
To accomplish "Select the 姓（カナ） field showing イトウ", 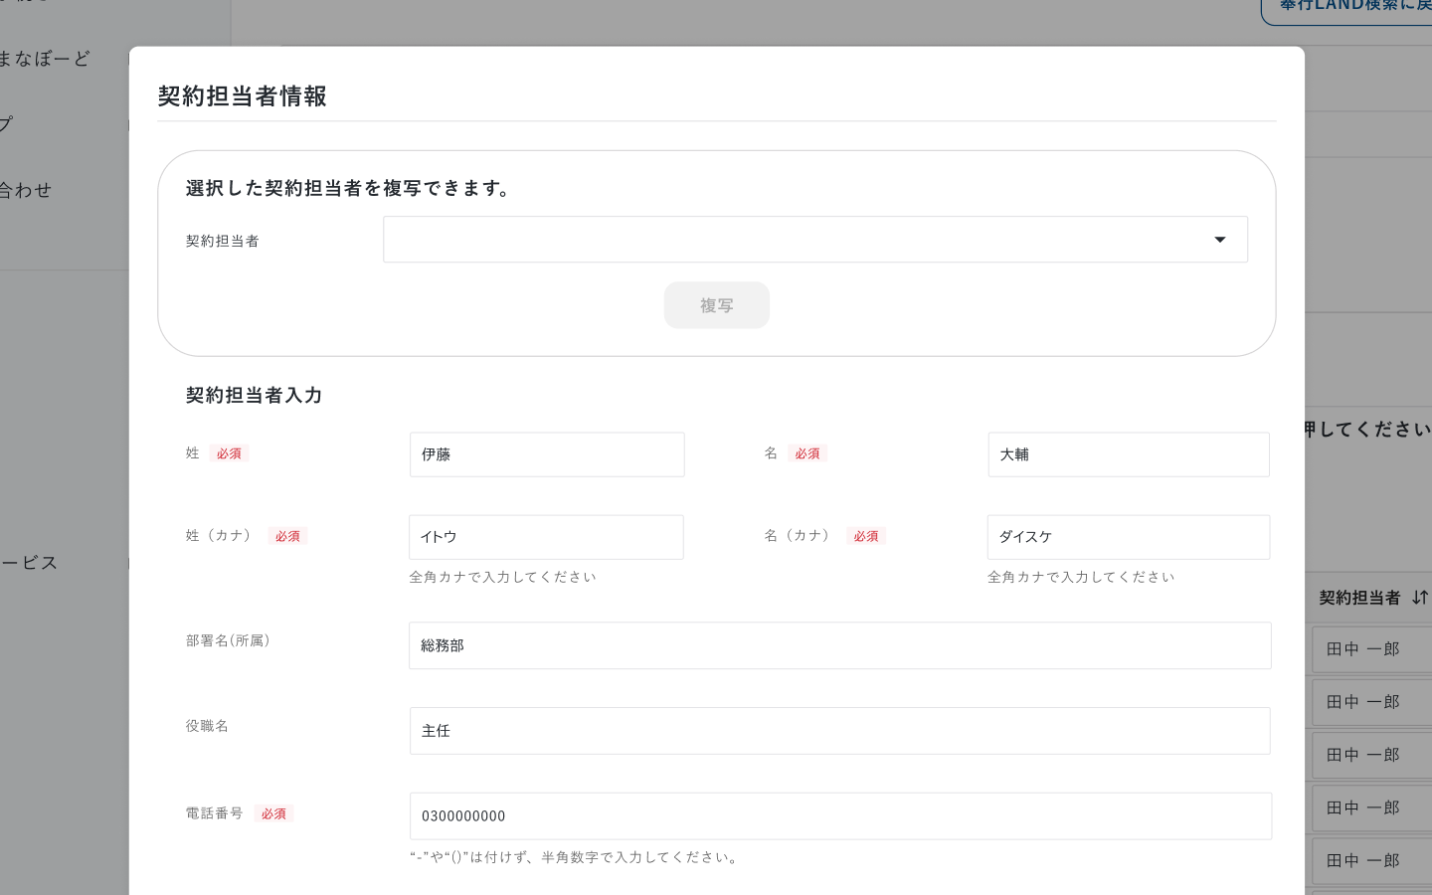I will (546, 537).
